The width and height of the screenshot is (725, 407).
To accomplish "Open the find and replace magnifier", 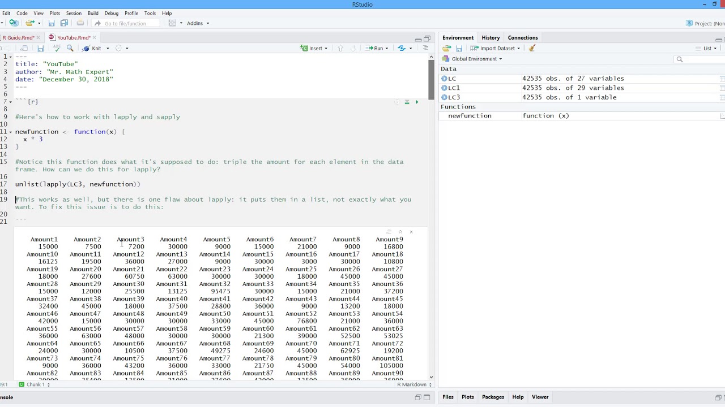I will pyautogui.click(x=70, y=49).
